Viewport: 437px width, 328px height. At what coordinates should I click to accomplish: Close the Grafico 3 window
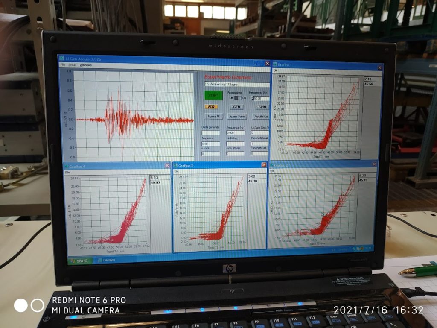coord(264,165)
